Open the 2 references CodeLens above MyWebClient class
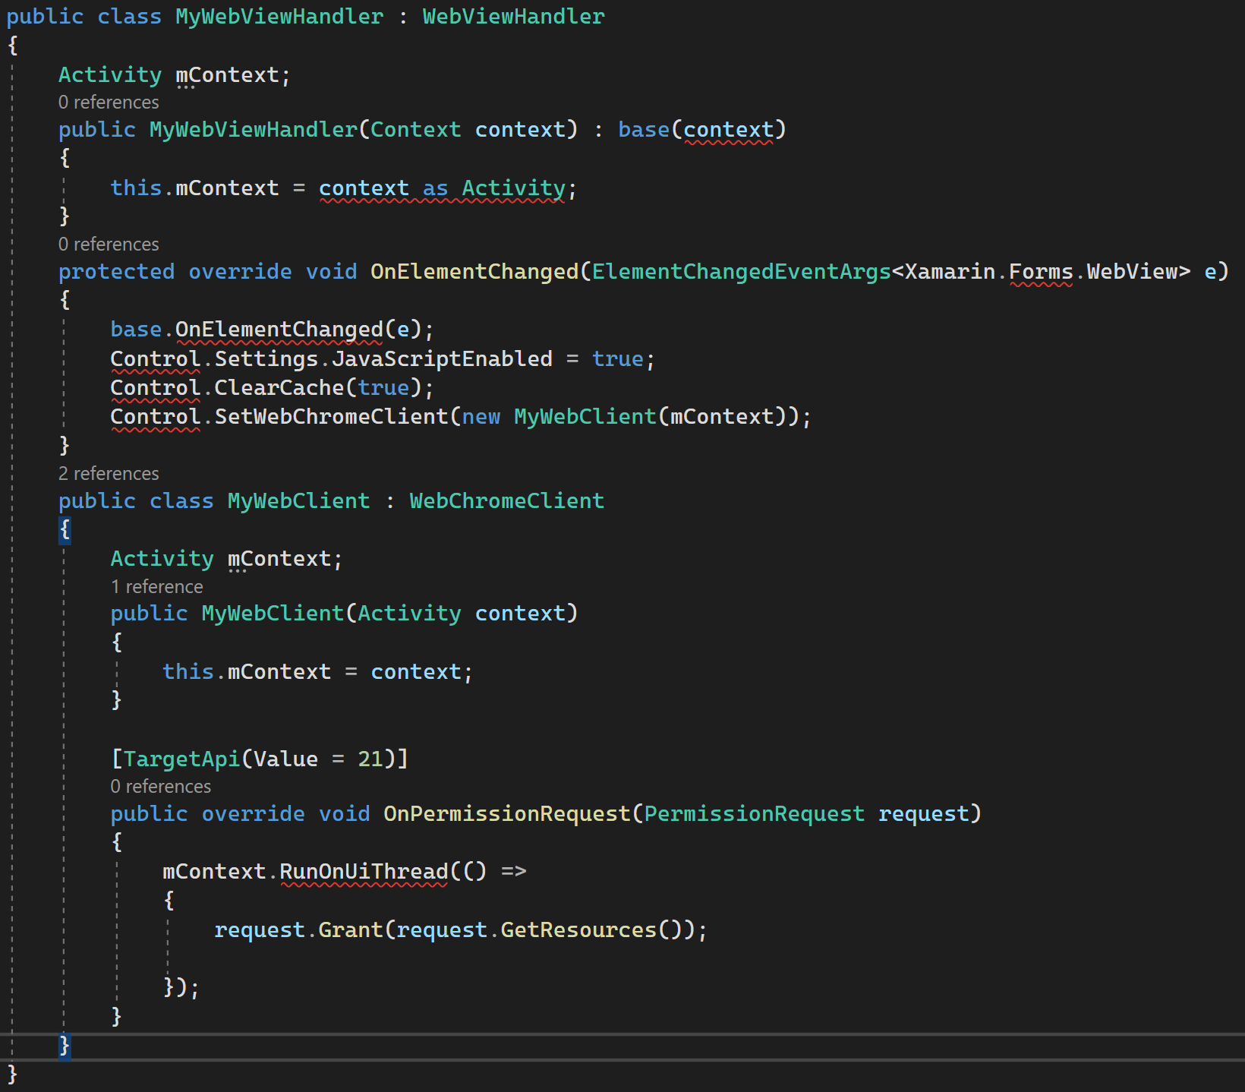Image resolution: width=1245 pixels, height=1092 pixels. tap(108, 473)
